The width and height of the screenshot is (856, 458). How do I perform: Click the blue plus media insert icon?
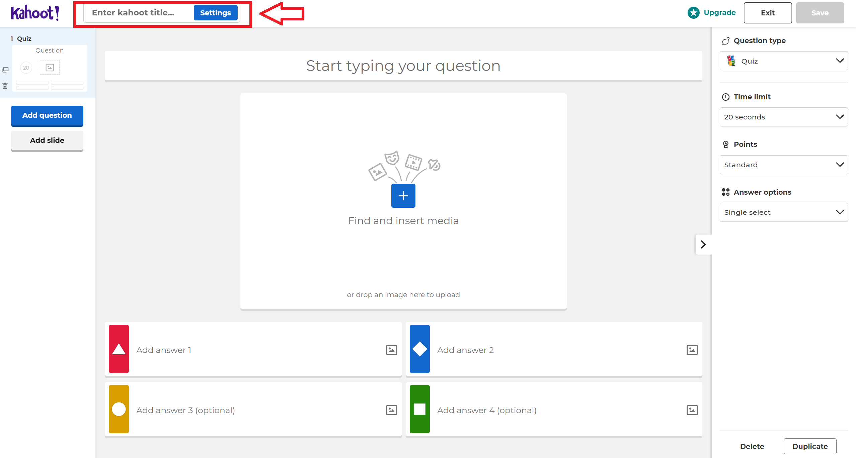click(x=403, y=196)
